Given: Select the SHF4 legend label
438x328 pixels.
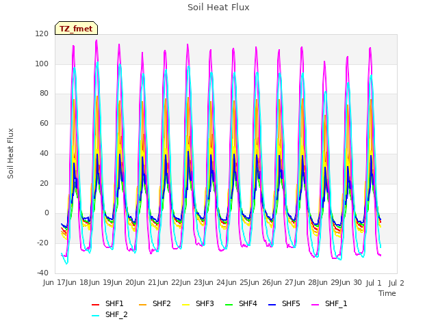Looking at the screenshot, I should 248,303.
